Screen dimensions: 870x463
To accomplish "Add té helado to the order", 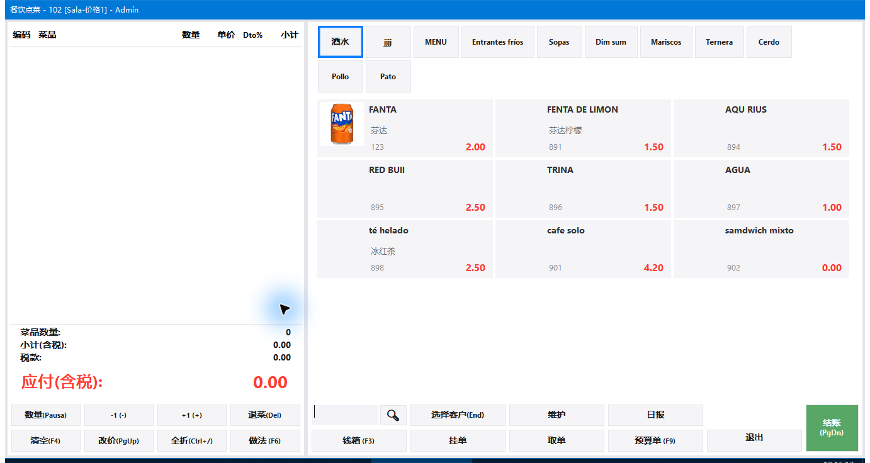I will [x=405, y=249].
